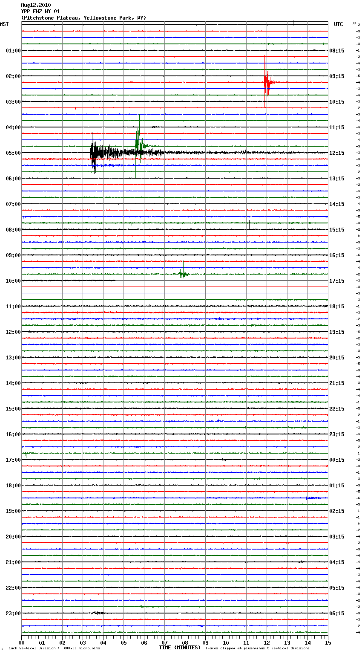Click the 12:15 UTC time label
Viewport: 362px width, 654px height.
[337, 153]
